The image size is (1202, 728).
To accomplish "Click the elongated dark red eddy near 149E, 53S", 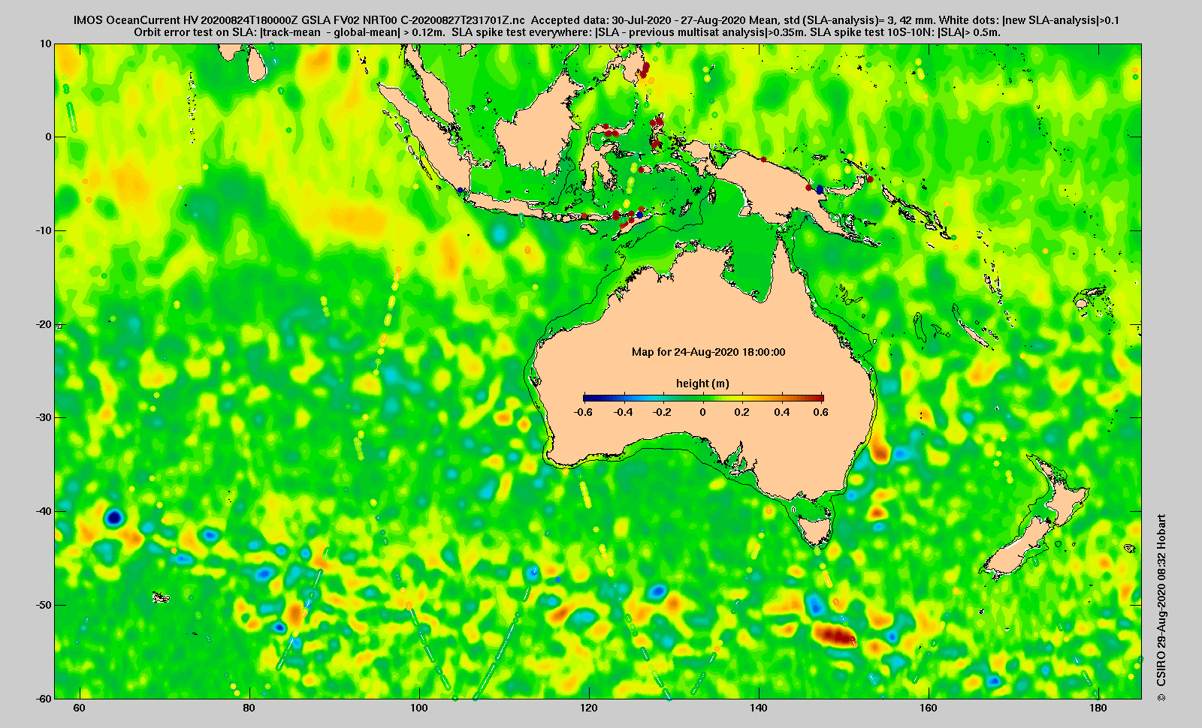I will click(835, 636).
